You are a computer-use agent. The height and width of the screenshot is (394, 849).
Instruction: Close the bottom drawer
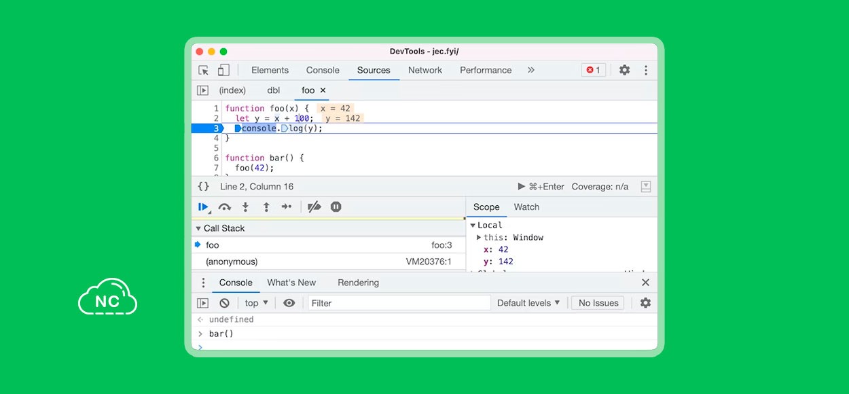point(645,283)
